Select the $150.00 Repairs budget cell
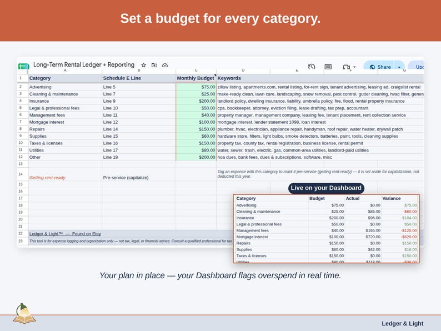 coord(196,129)
